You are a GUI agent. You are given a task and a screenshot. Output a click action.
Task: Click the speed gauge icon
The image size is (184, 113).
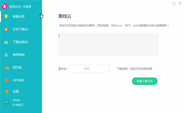pos(7,103)
